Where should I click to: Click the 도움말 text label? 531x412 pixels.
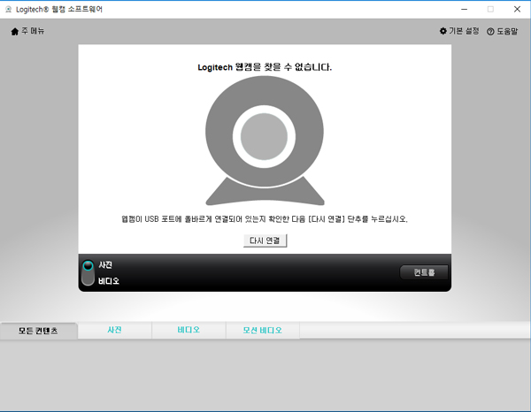pyautogui.click(x=507, y=32)
